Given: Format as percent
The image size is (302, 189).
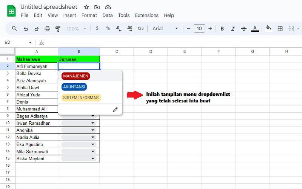Looking at the screenshot, I should coord(108,28).
